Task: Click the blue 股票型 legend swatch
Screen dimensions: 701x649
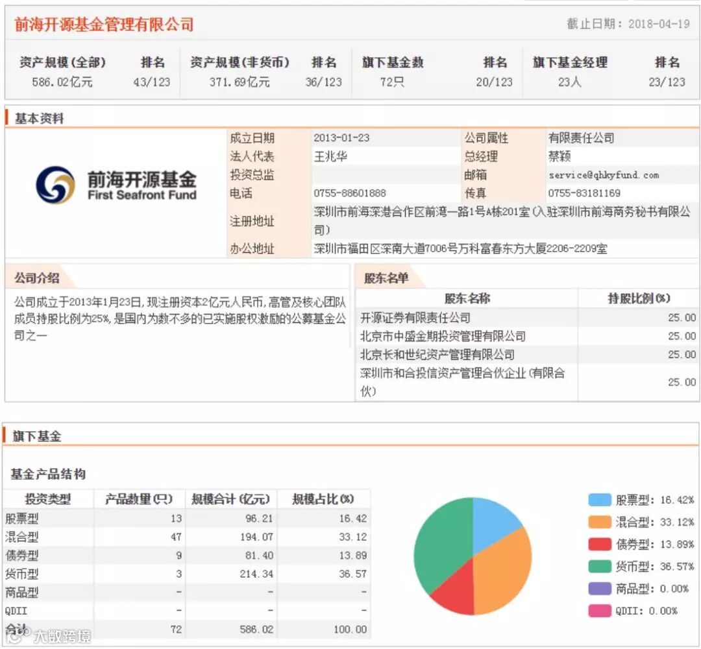Action: [x=600, y=500]
